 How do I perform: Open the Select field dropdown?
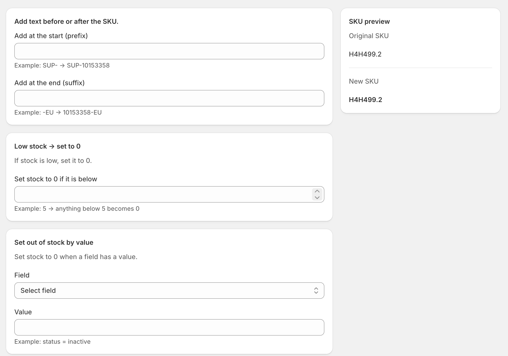click(x=169, y=291)
